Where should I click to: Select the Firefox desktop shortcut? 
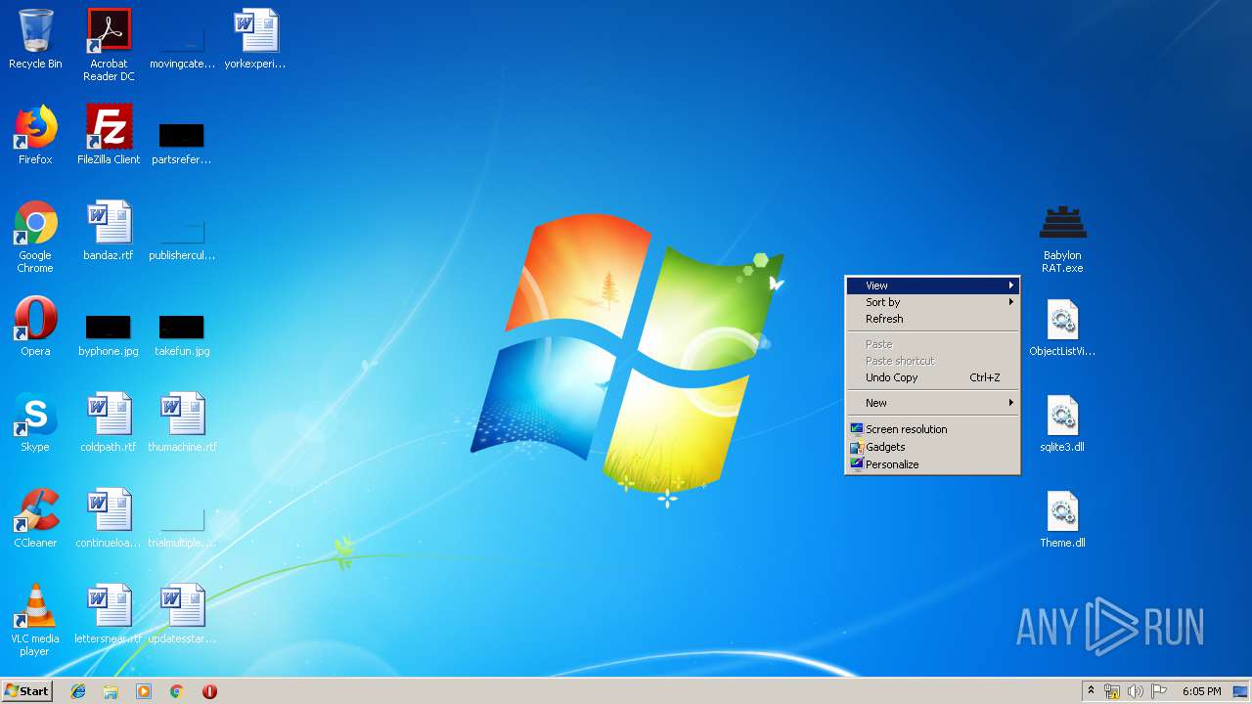(x=35, y=135)
